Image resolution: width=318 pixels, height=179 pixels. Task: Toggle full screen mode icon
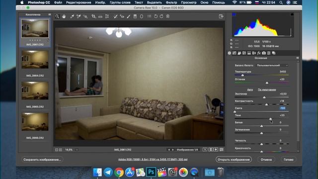tap(221, 16)
